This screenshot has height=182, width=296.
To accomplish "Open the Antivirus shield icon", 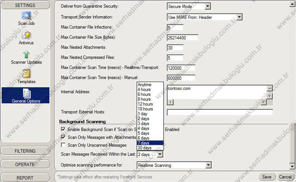I will 26,35.
